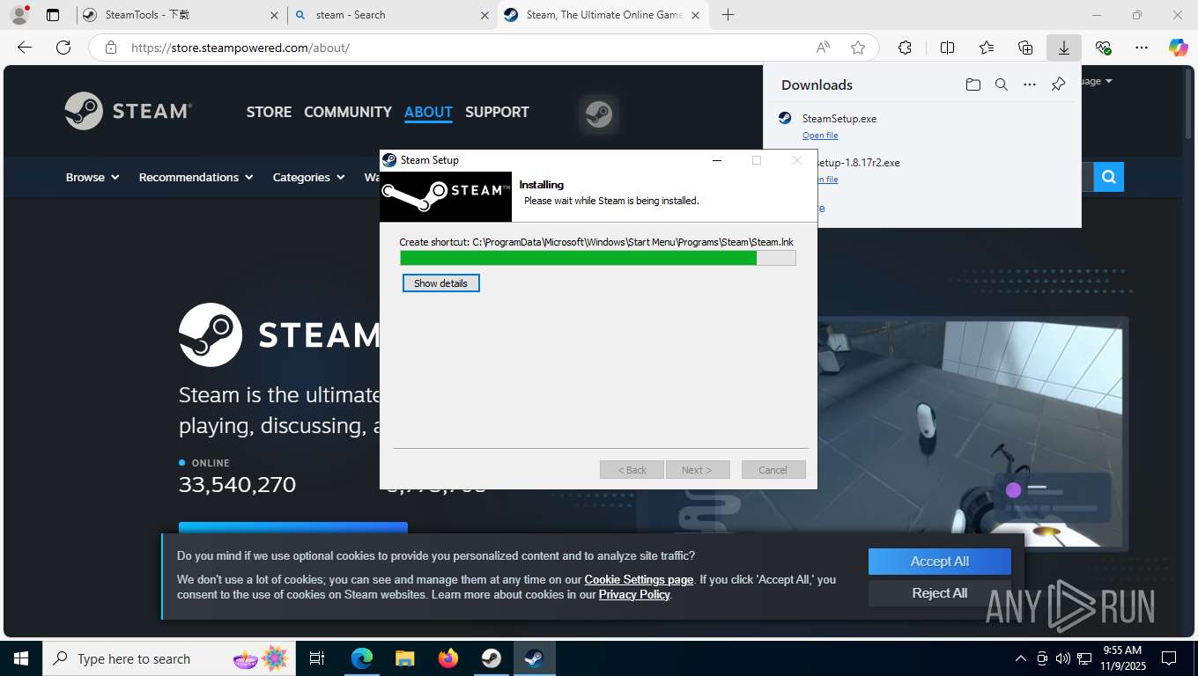Click the installation progress bar
The height and width of the screenshot is (676, 1198).
tap(598, 258)
